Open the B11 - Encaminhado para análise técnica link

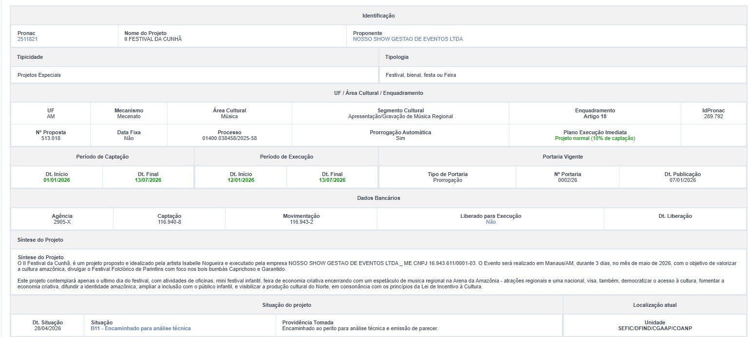click(141, 328)
